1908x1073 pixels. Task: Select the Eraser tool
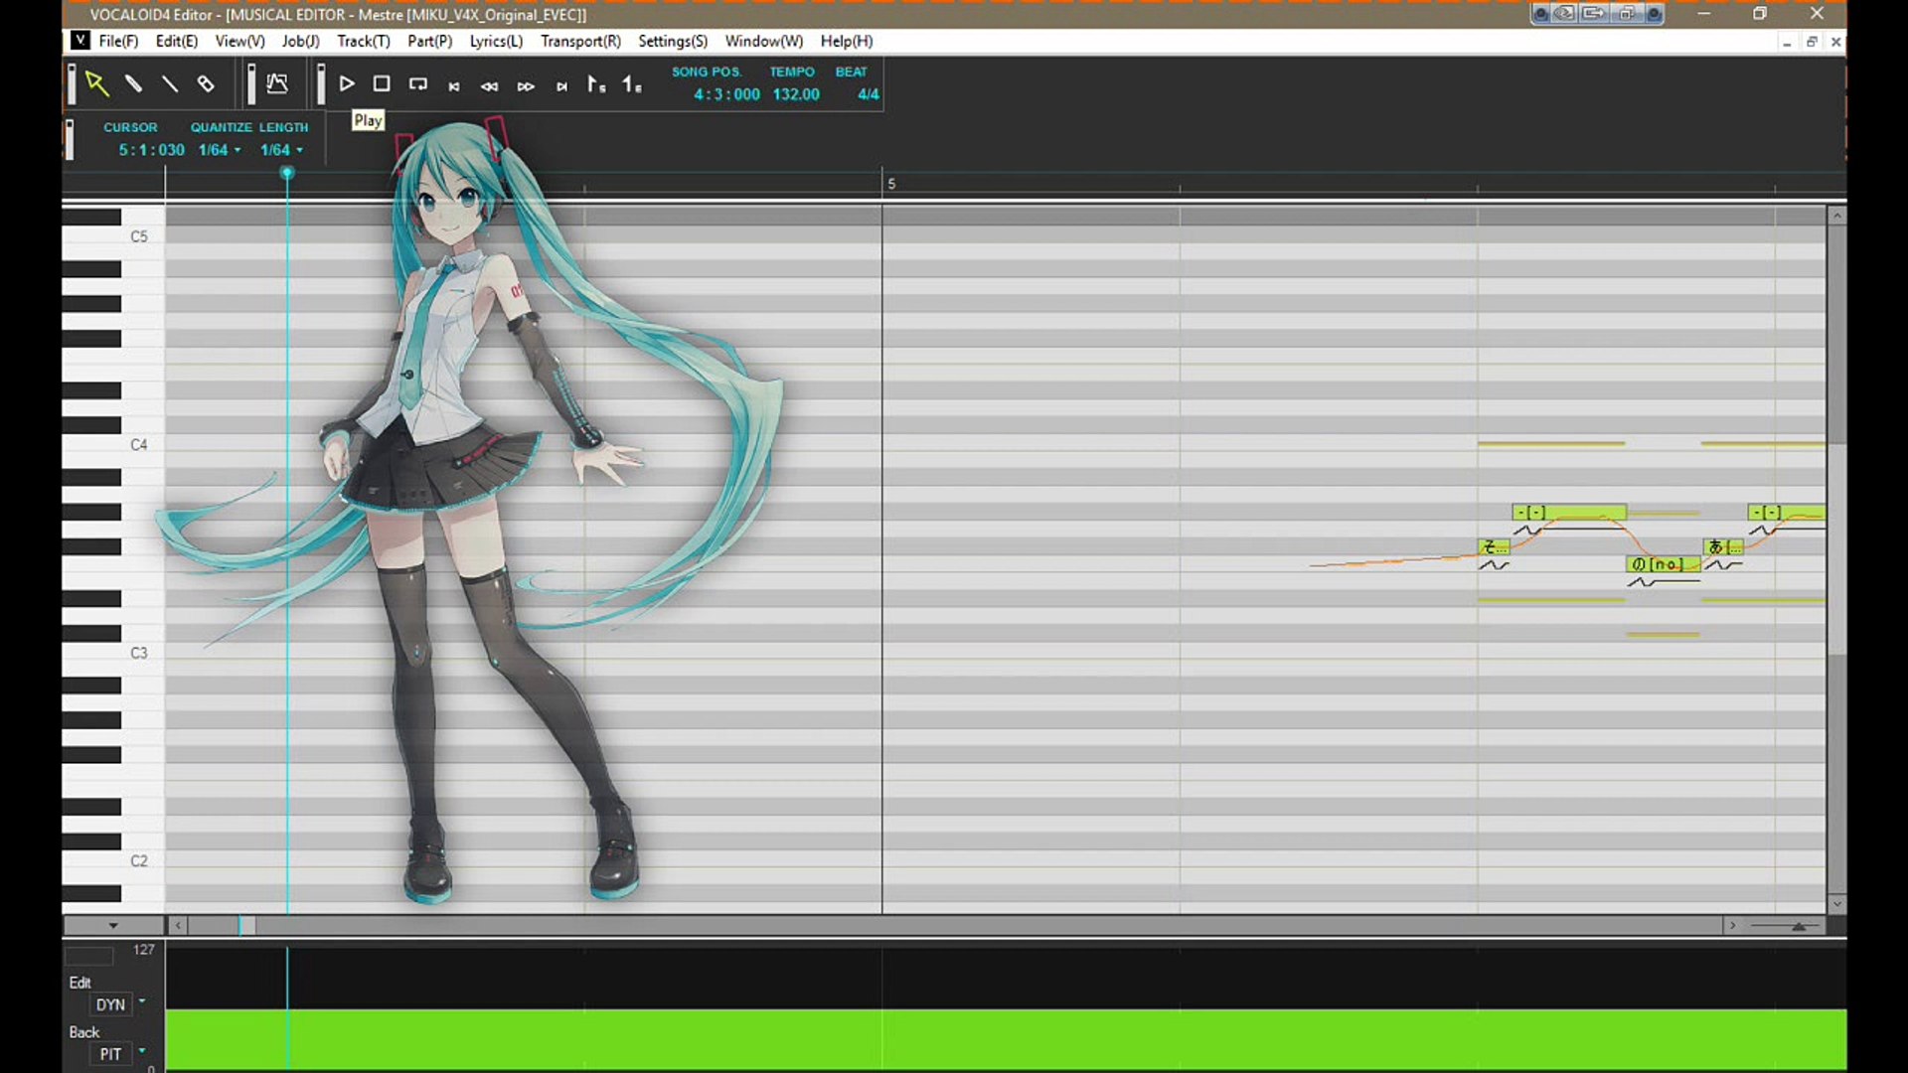pos(206,83)
